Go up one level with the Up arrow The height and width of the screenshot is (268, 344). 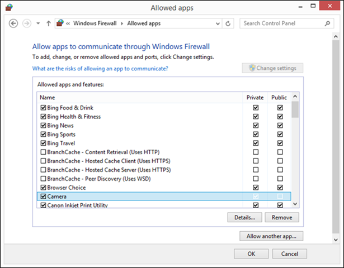click(49, 23)
